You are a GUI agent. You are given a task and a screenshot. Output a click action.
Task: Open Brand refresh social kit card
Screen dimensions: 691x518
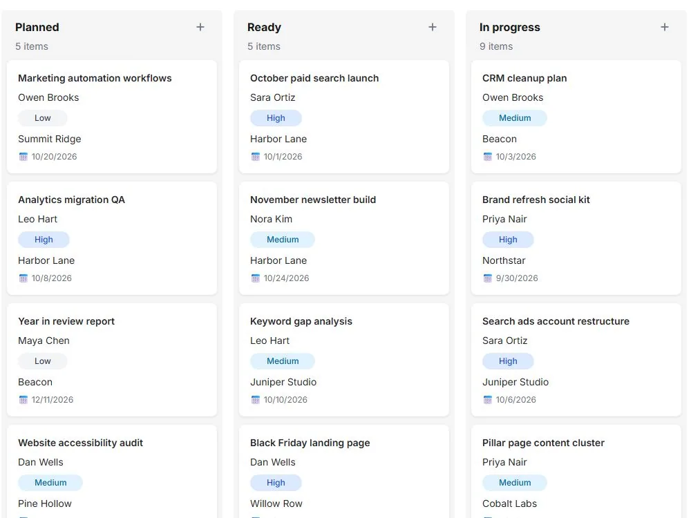[x=576, y=238]
